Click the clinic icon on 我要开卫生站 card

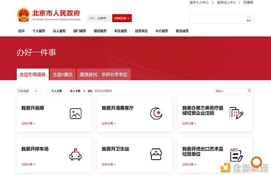click(x=156, y=154)
